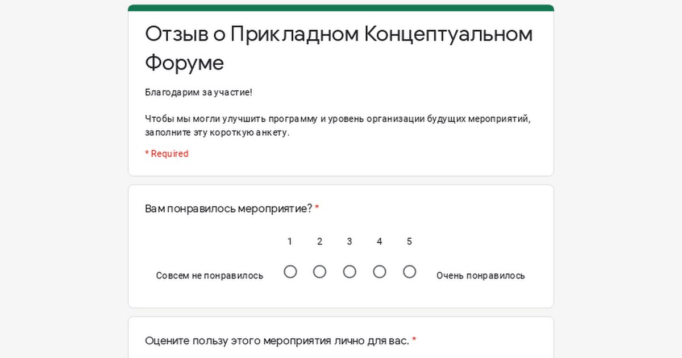The height and width of the screenshot is (358, 682).
Task: Click the question 'Оцените пользу этого мероприятия'
Action: click(277, 341)
